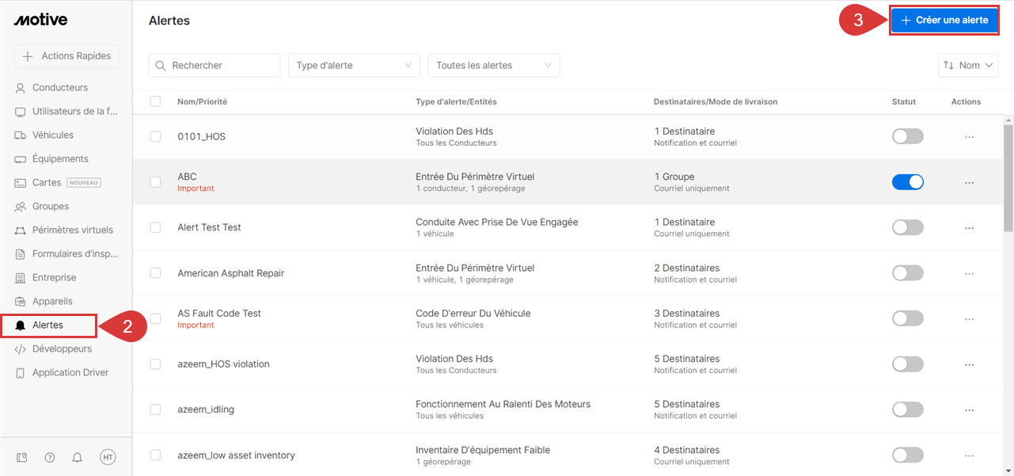Check azeem_idling row checkbox
1014x476 pixels.
click(x=155, y=409)
